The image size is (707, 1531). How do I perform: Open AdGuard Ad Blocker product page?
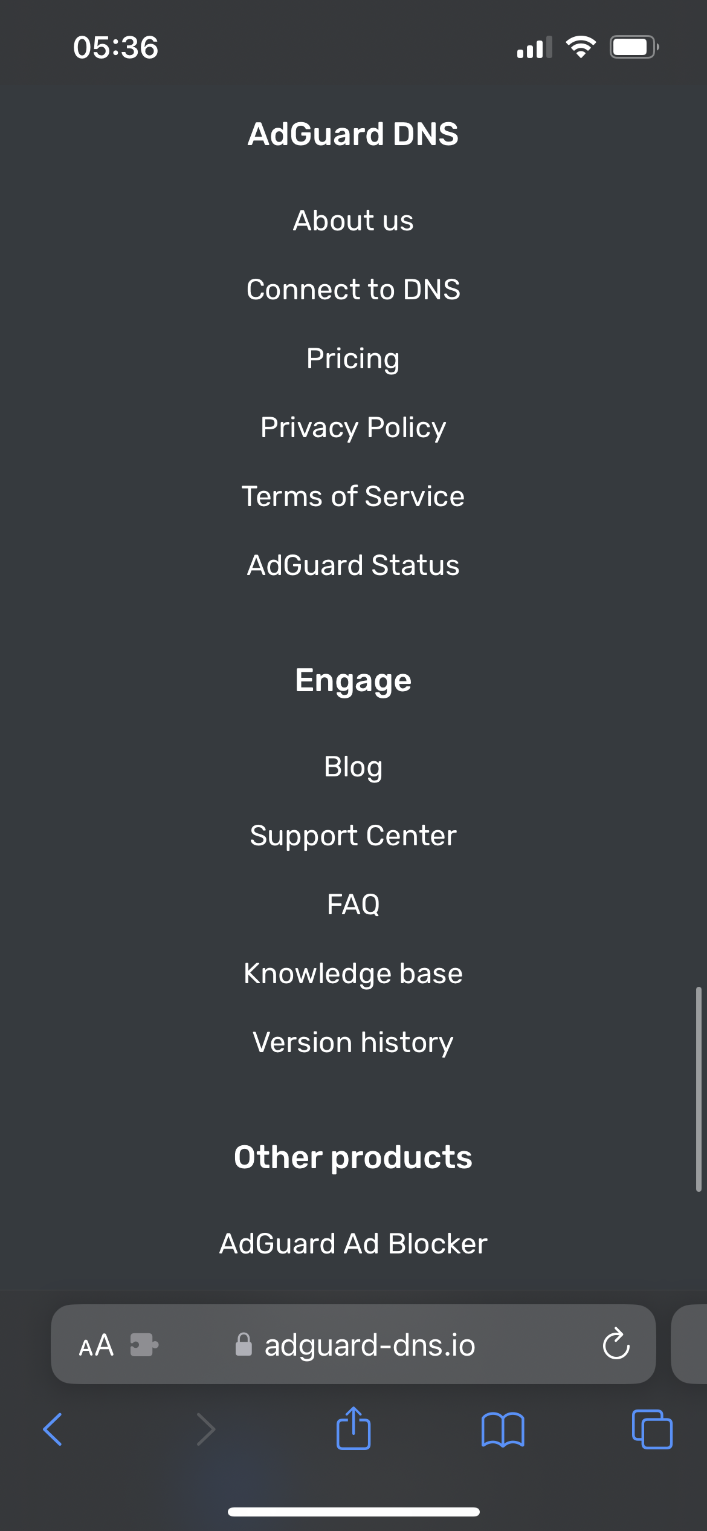coord(353,1244)
